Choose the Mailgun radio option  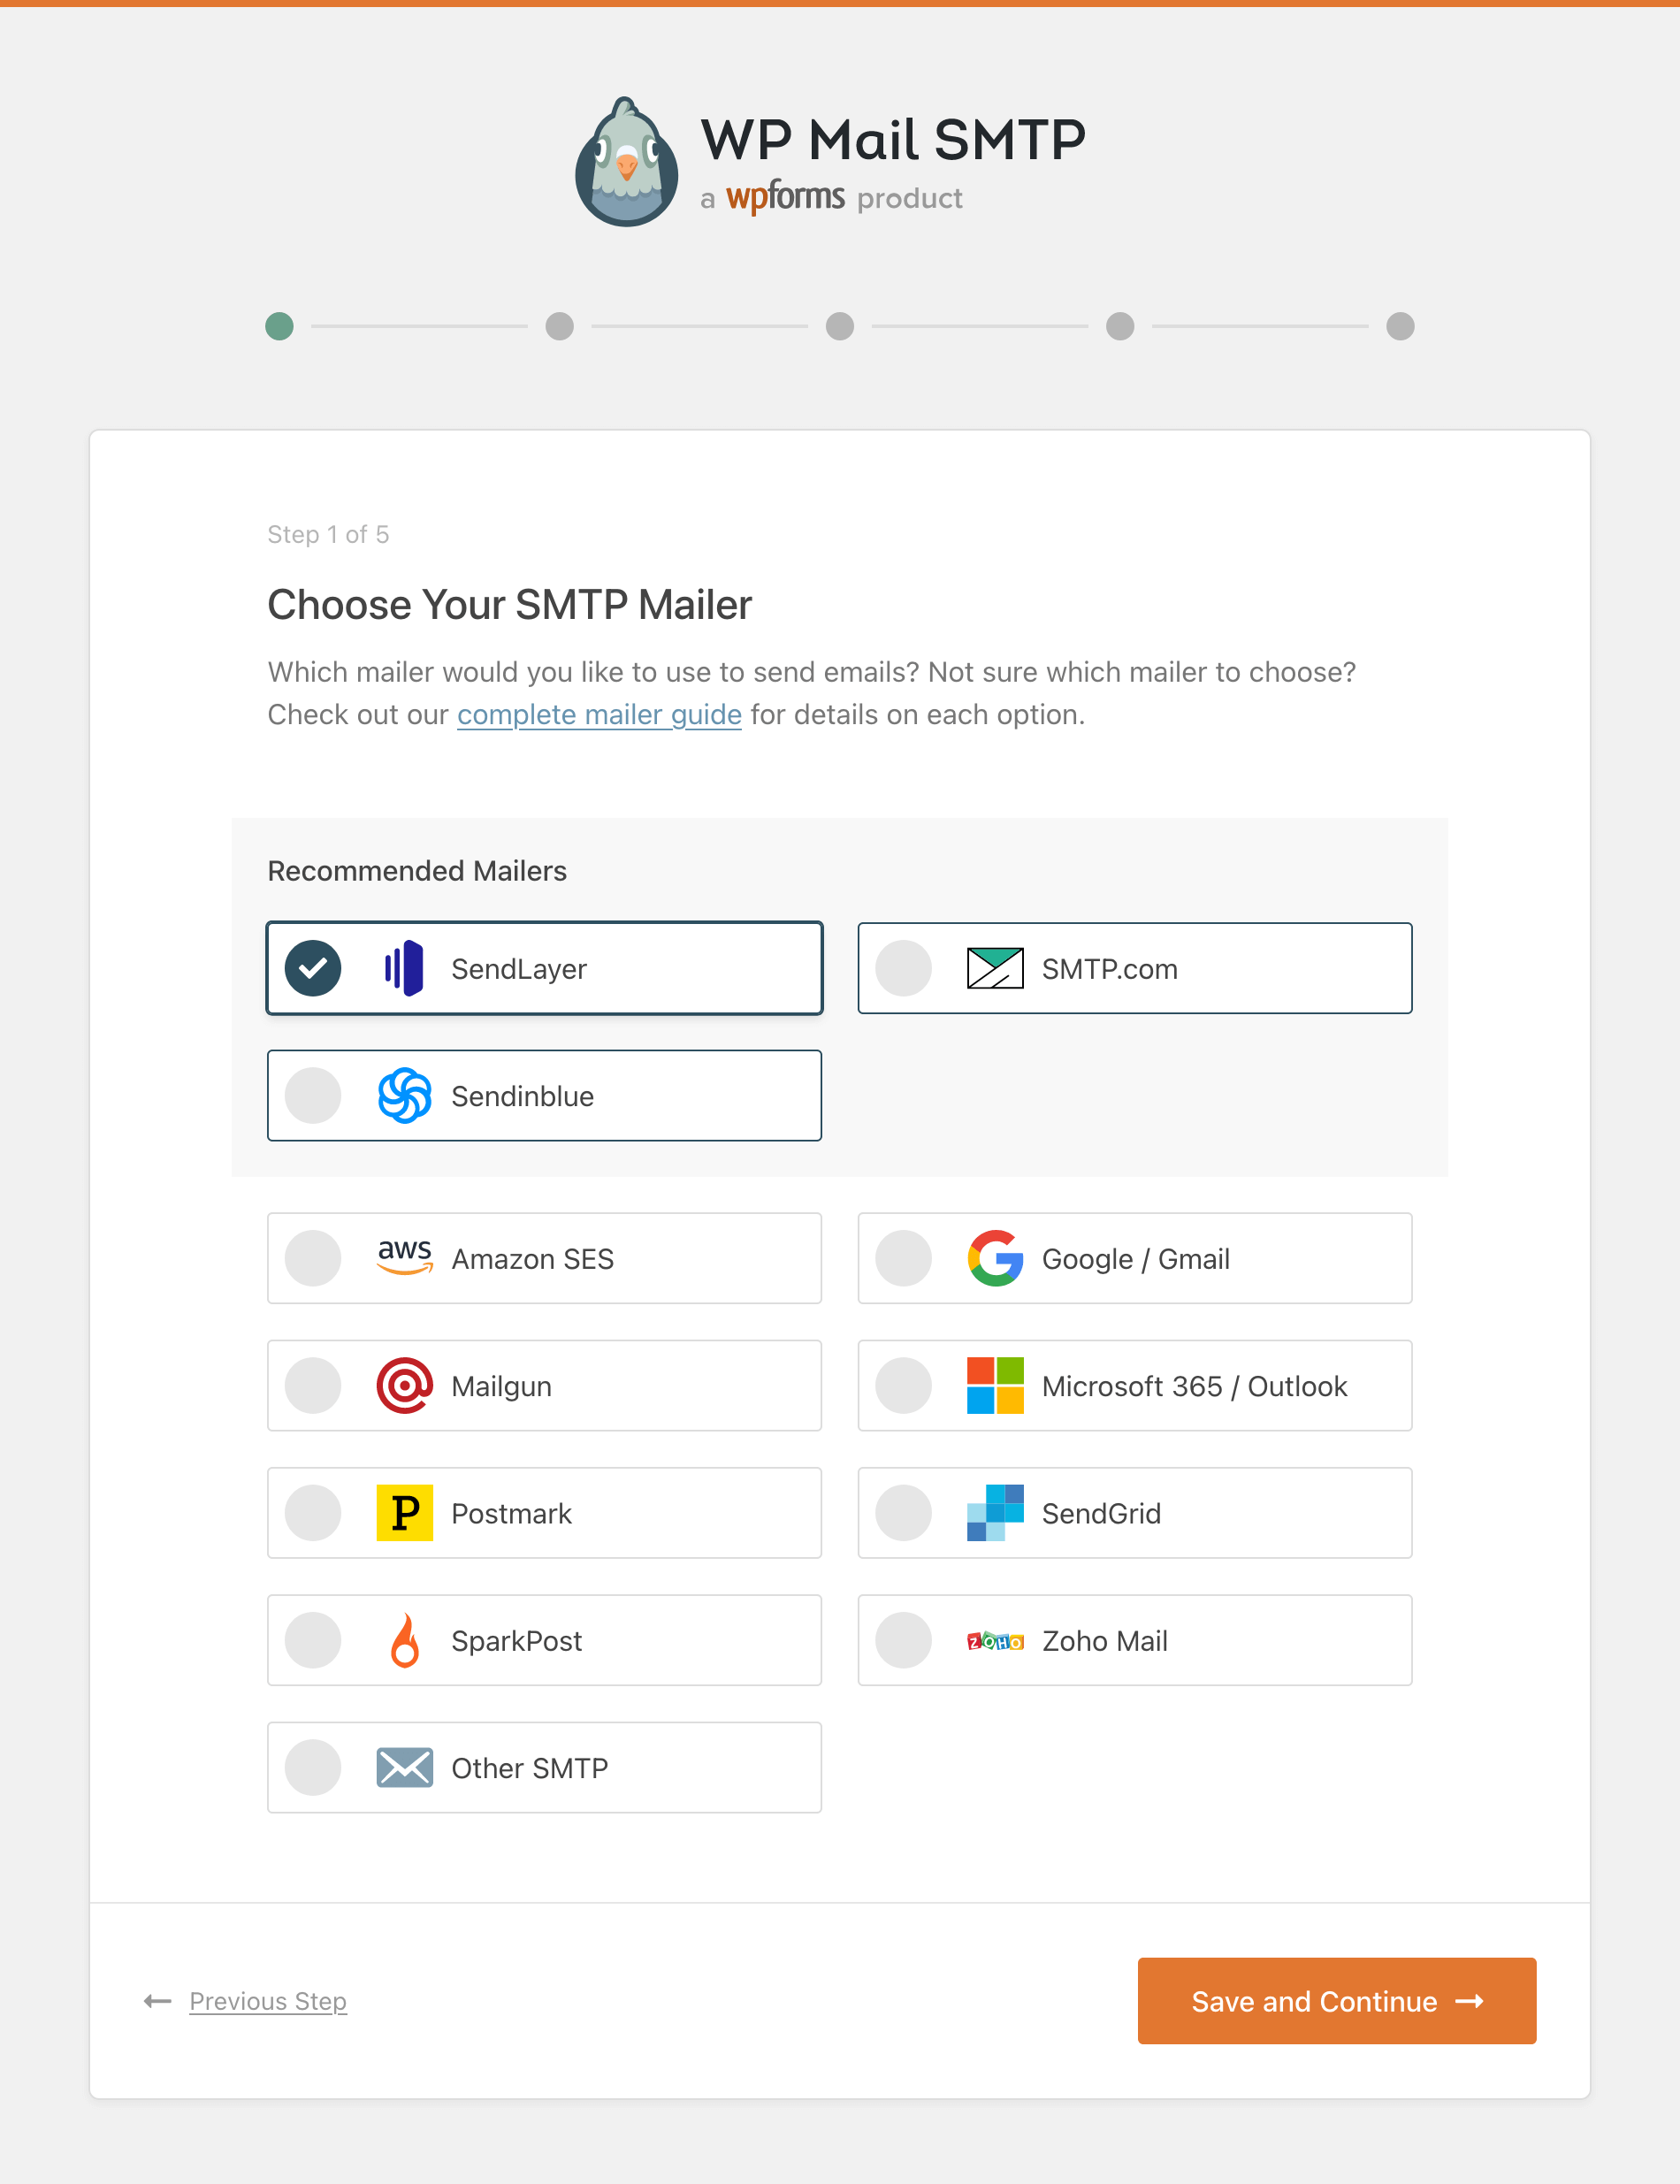pyautogui.click(x=313, y=1385)
